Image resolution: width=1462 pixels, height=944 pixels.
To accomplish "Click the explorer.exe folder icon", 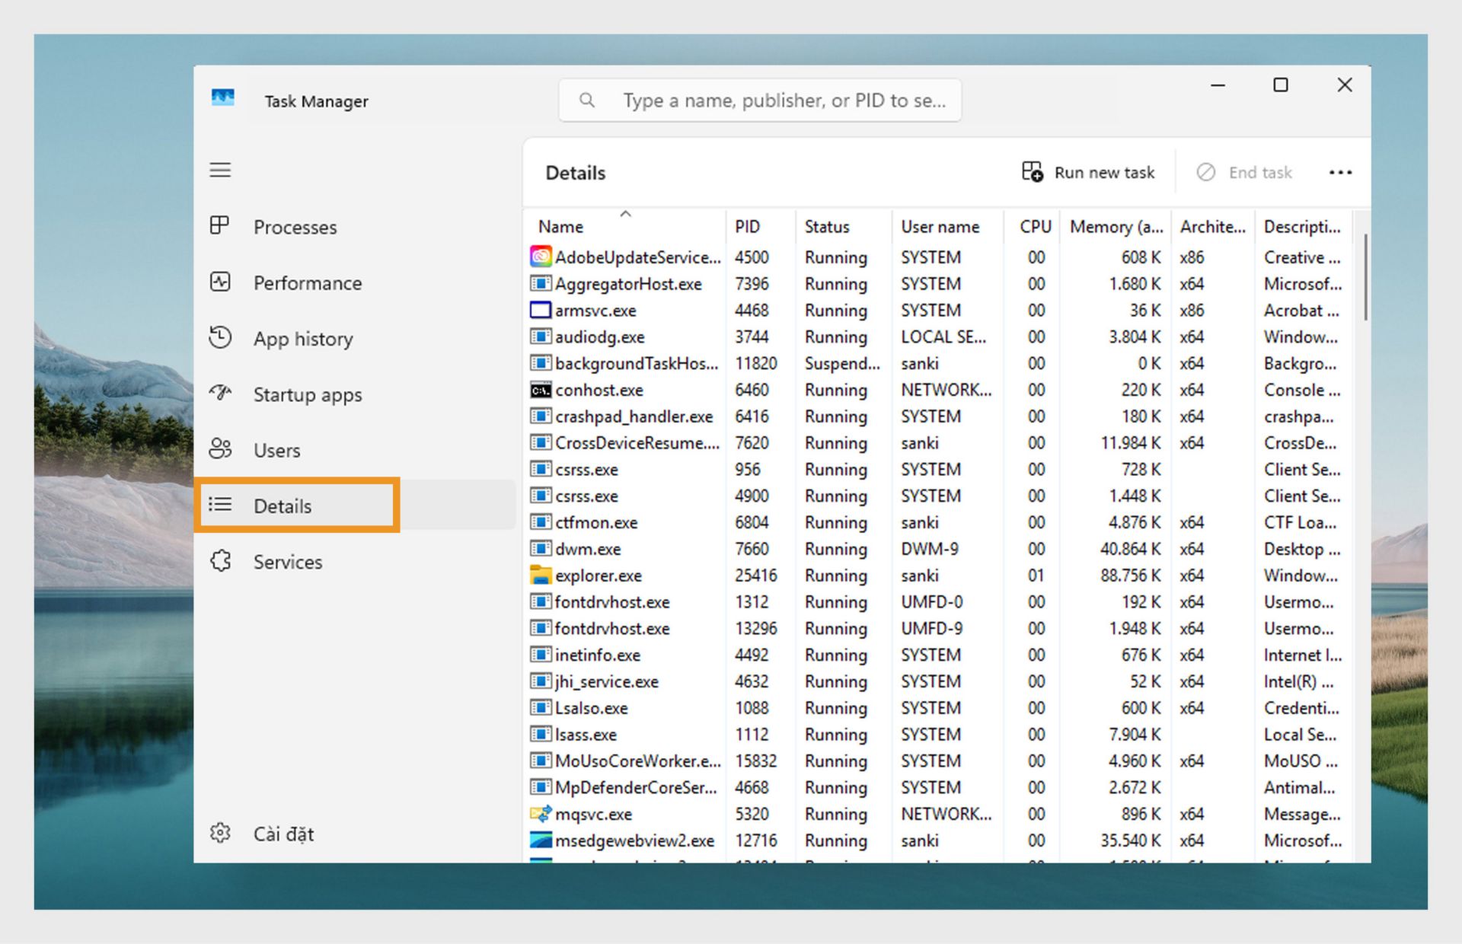I will point(541,576).
